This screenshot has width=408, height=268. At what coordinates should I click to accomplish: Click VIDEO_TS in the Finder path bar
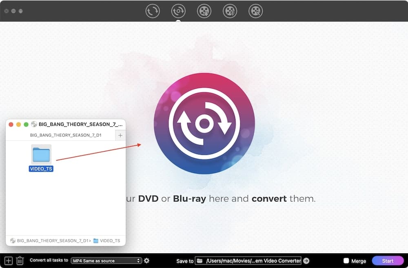(109, 241)
